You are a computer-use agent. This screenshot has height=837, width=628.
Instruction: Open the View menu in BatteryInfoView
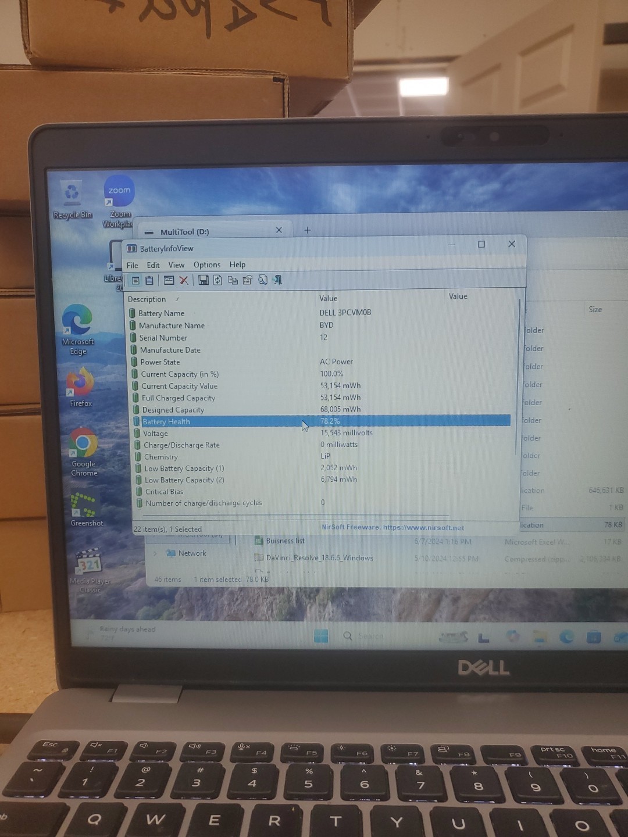click(x=176, y=265)
